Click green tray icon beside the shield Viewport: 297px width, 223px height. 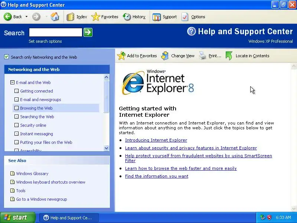pos(262,217)
